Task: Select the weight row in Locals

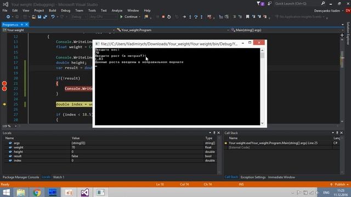Action: point(110,147)
